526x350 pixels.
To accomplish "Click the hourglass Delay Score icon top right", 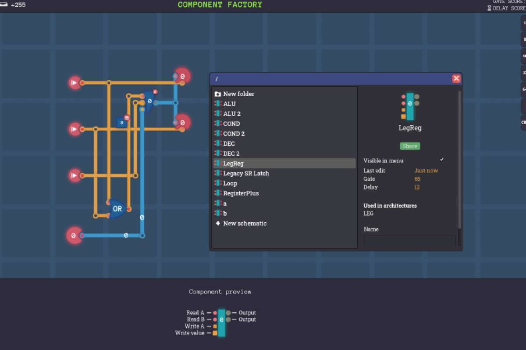I will coord(490,7).
